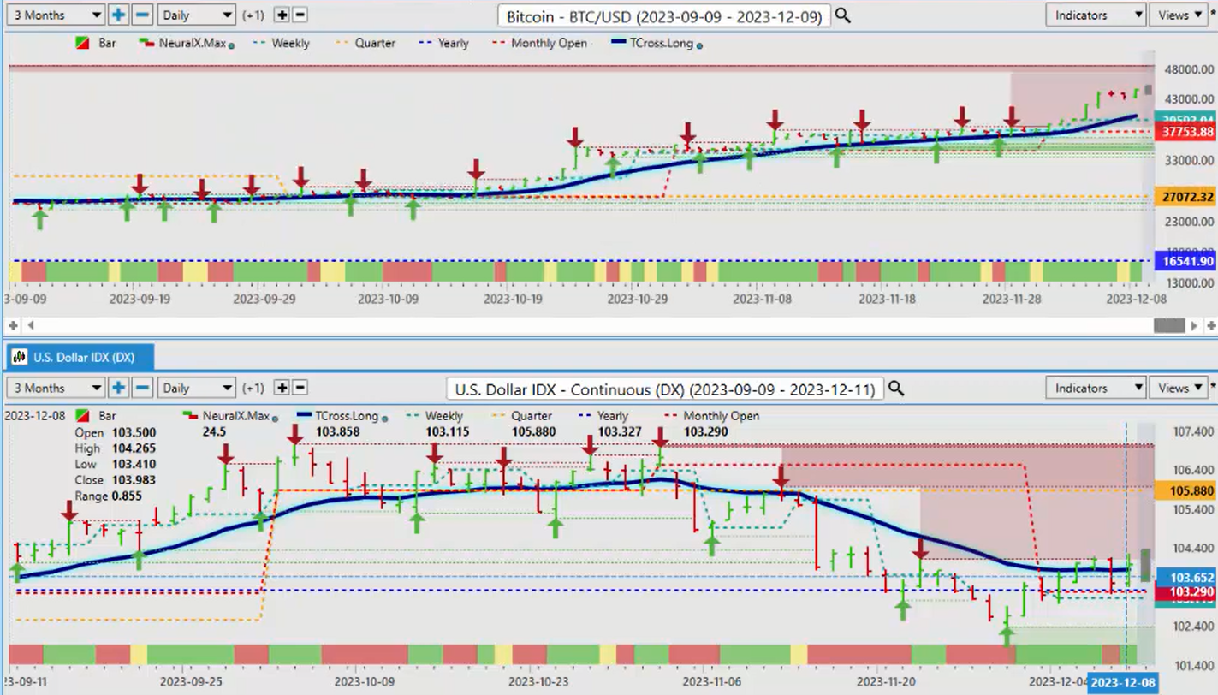This screenshot has height=695, width=1218.
Task: Decrease forecast bars on Bitcoin chart
Action: [300, 15]
